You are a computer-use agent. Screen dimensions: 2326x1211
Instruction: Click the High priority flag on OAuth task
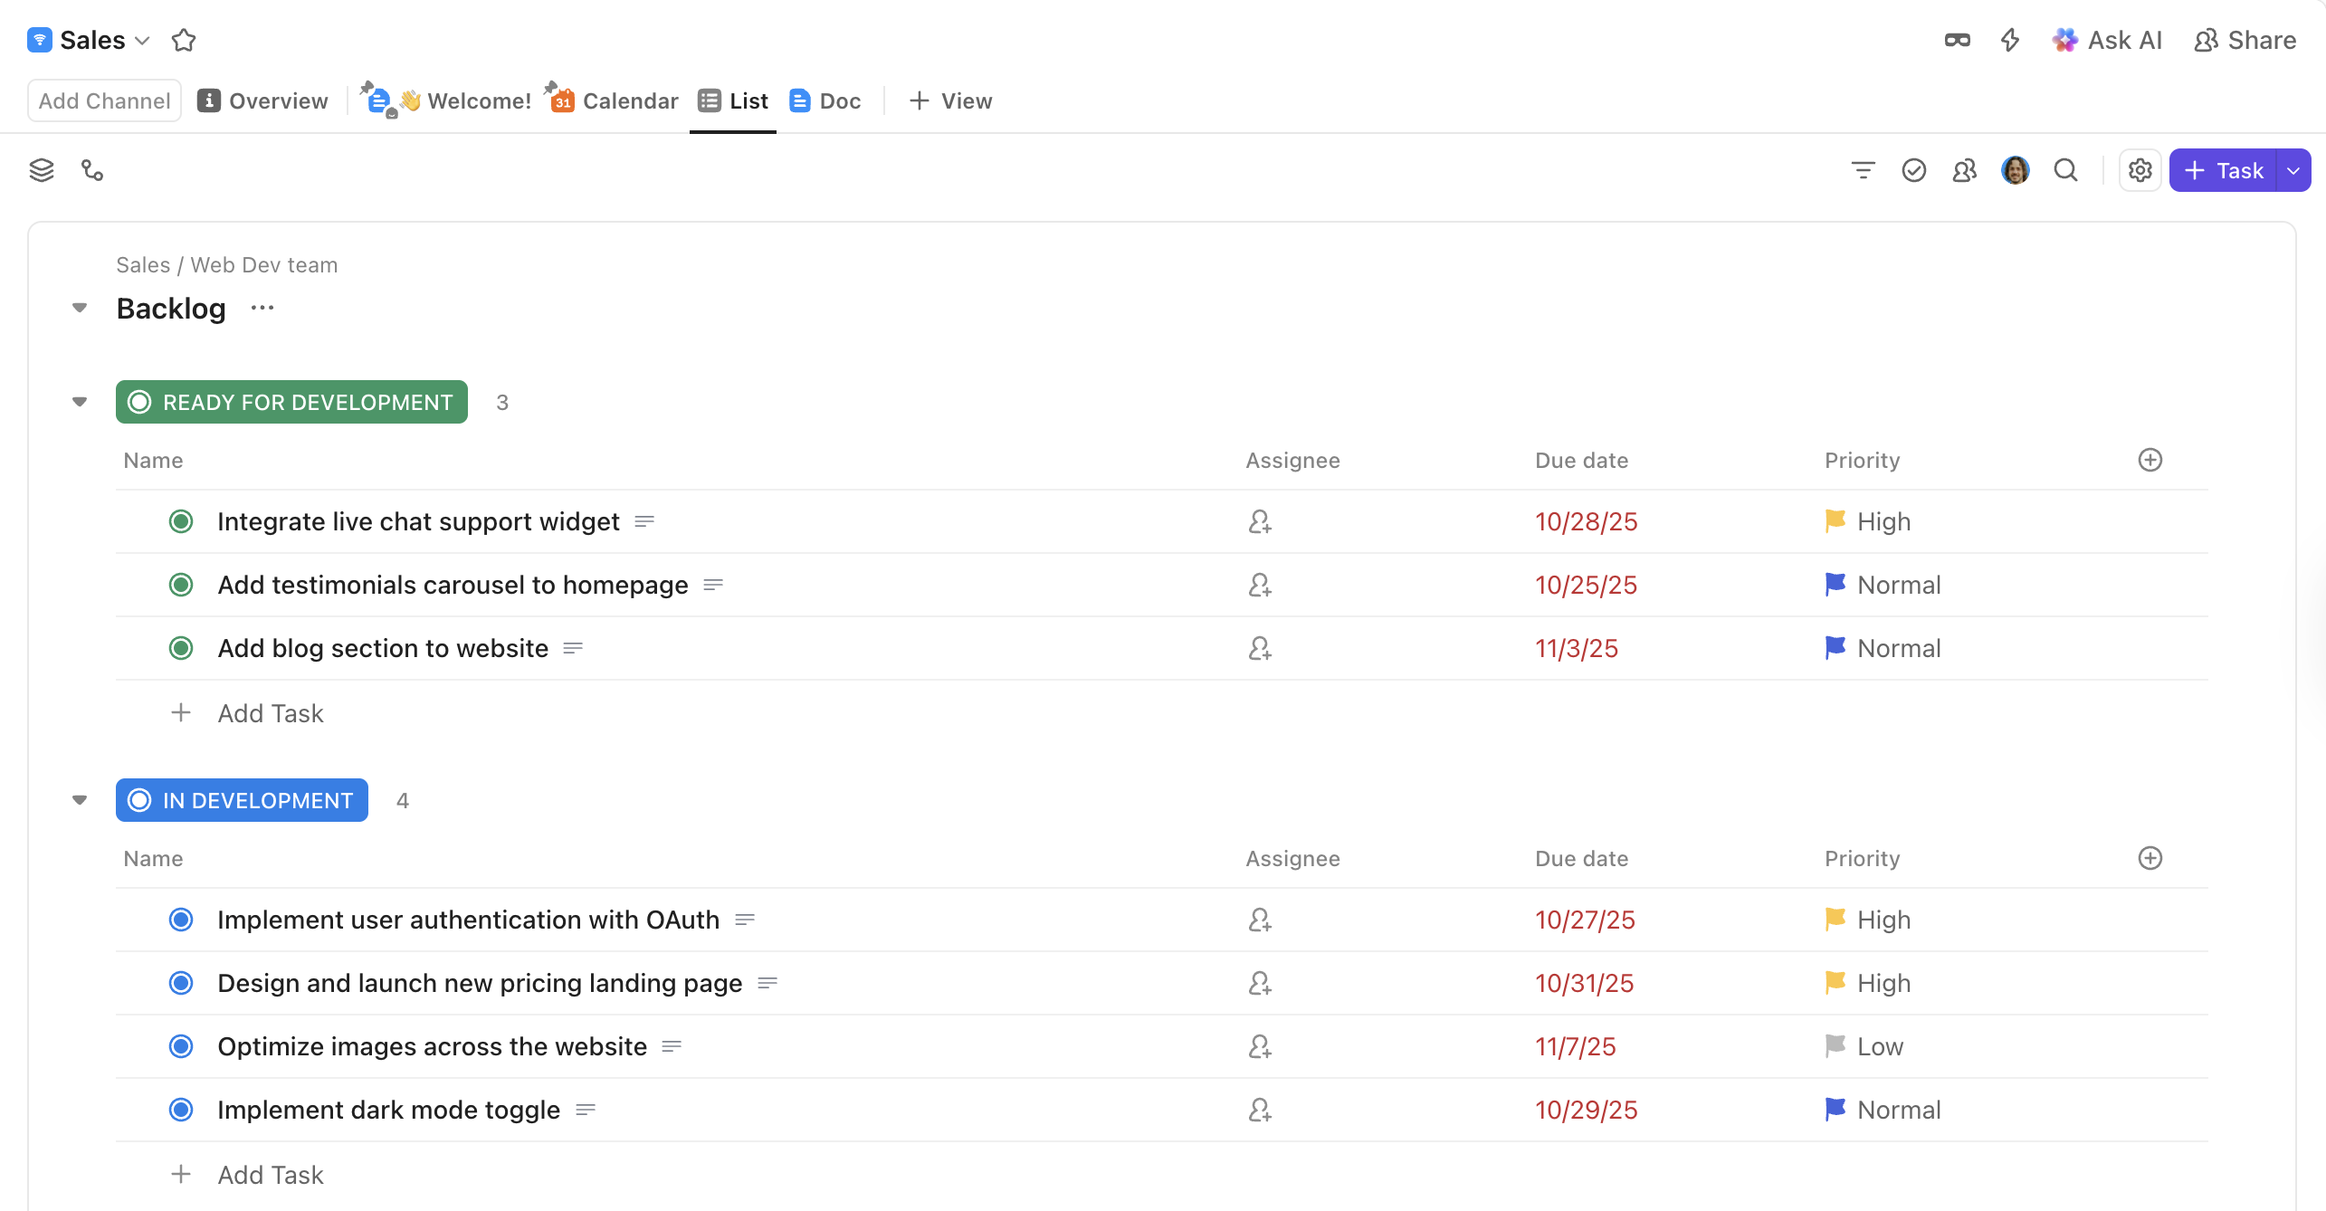pos(1835,919)
